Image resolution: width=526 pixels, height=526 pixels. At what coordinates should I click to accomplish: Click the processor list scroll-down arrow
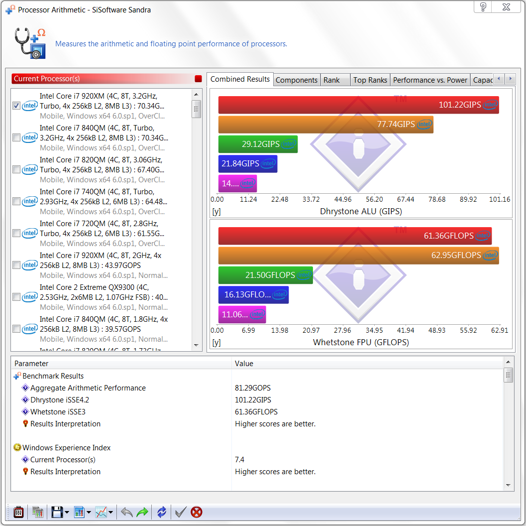[196, 345]
